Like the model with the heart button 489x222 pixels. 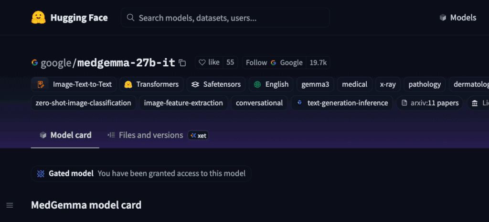[x=209, y=62]
